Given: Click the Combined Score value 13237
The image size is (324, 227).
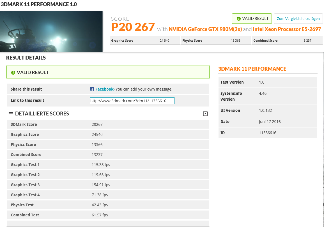Looking at the screenshot, I should (x=97, y=155).
